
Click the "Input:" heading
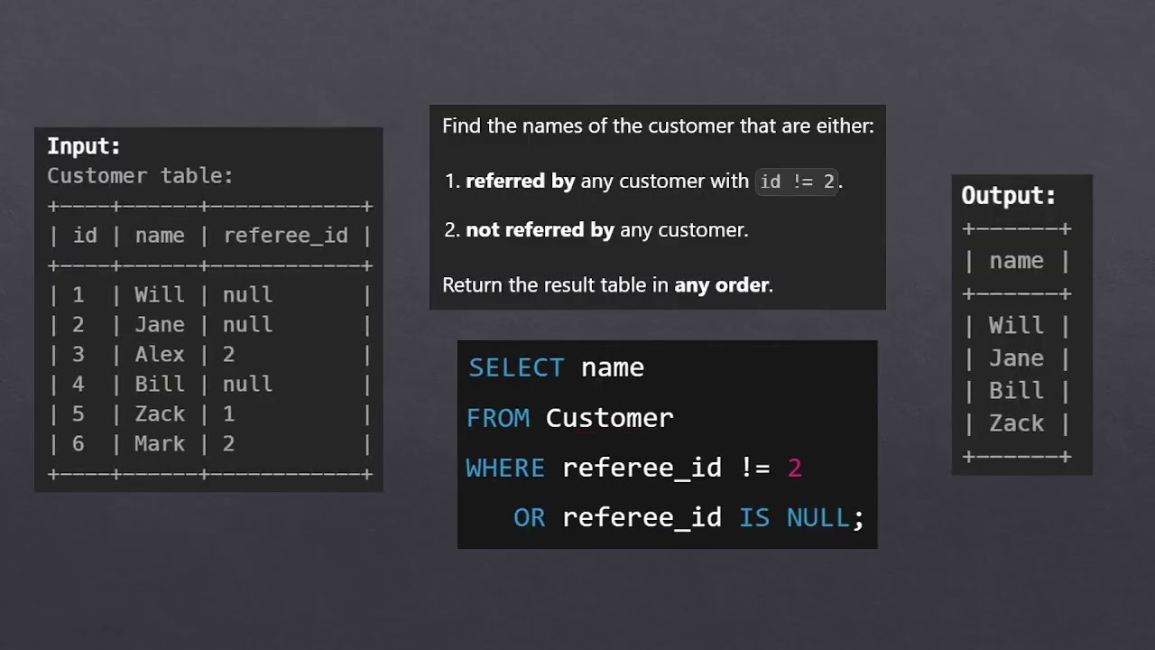tap(84, 146)
